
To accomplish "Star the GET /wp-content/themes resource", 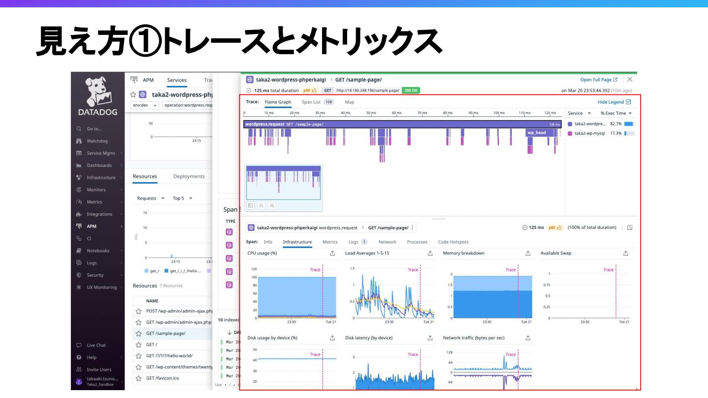I will tap(138, 367).
